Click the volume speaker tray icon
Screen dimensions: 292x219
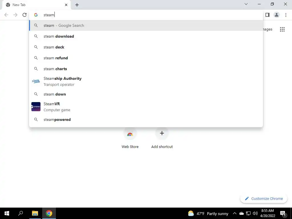255,213
